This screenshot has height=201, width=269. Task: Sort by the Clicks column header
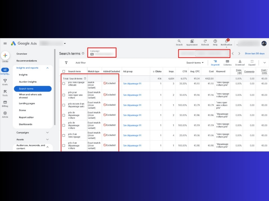point(157,72)
